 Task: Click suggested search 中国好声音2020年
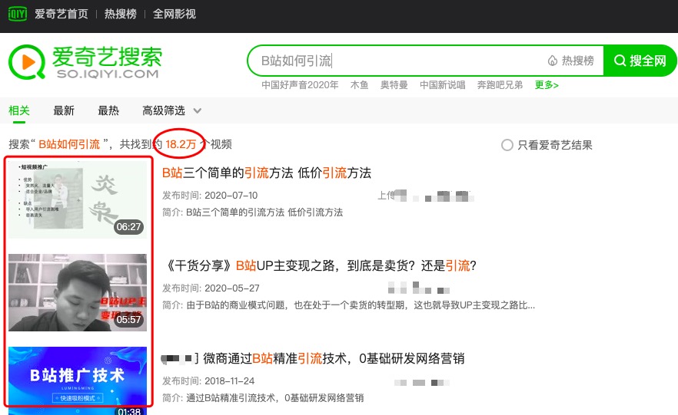(300, 85)
